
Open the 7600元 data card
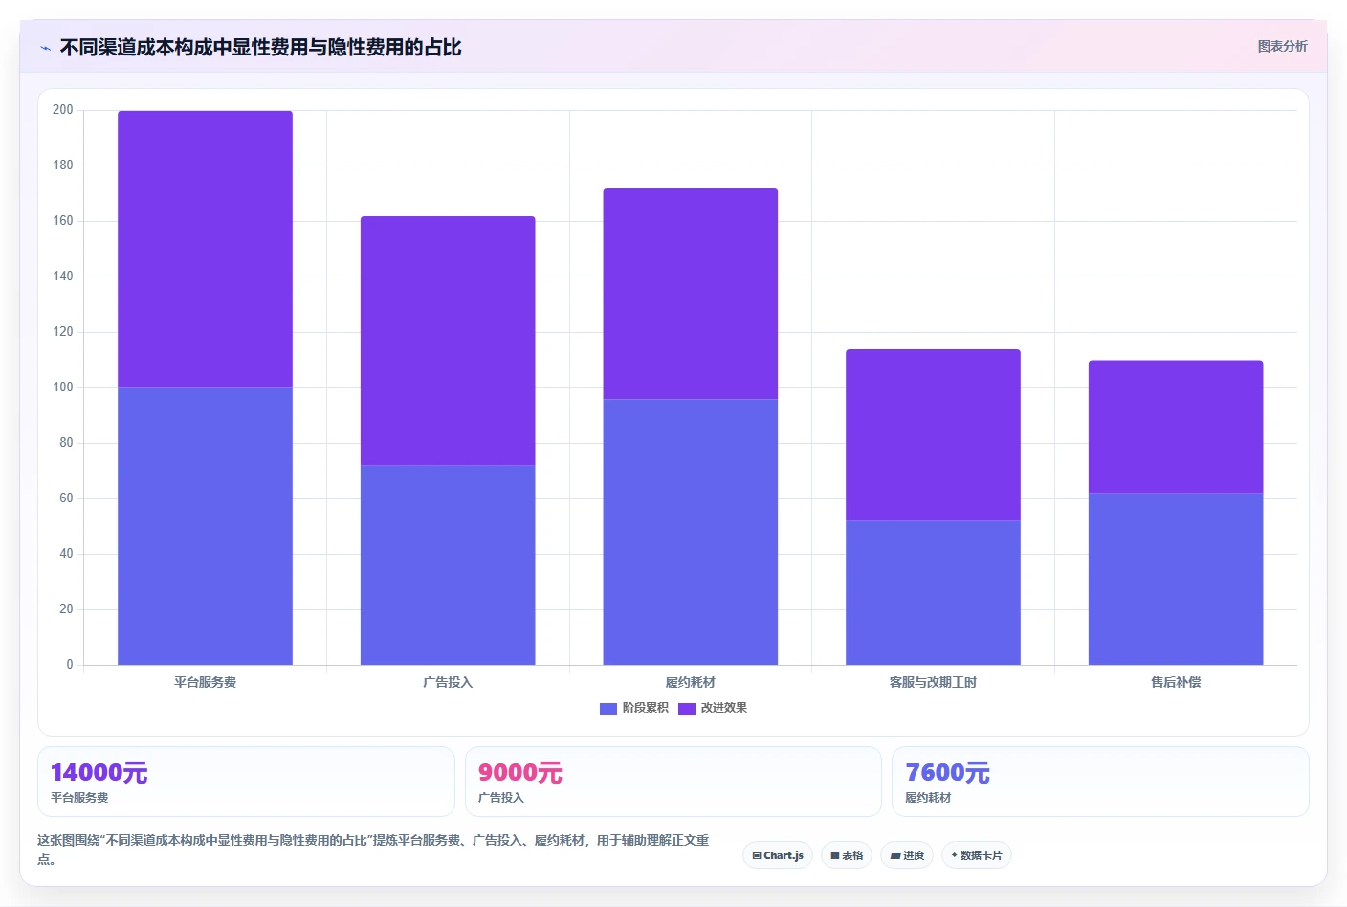[1100, 782]
